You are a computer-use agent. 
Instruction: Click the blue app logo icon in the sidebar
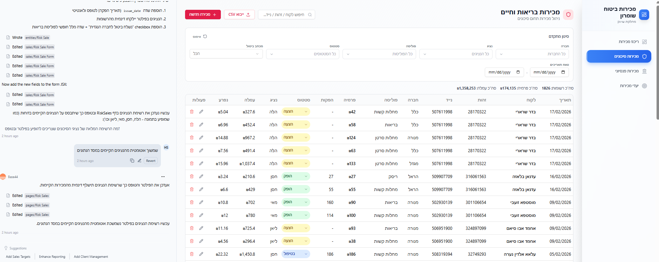point(644,15)
